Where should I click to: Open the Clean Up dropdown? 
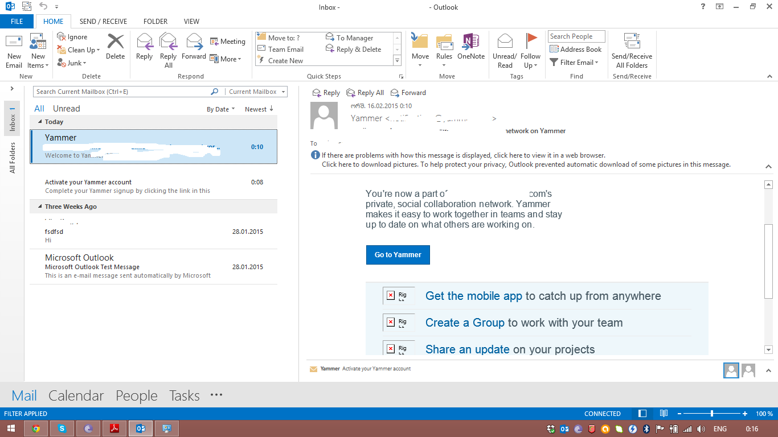point(79,50)
